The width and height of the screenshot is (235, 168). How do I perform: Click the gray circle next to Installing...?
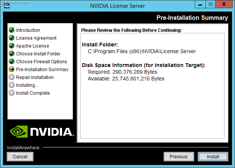pyautogui.click(x=12, y=85)
